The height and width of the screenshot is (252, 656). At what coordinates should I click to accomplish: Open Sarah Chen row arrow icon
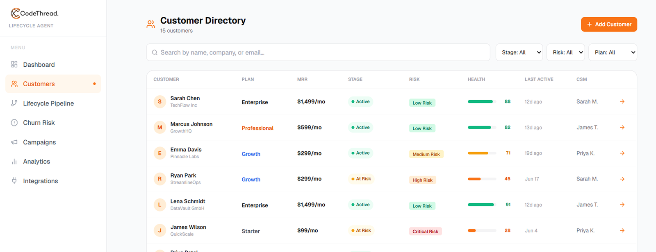tap(622, 101)
